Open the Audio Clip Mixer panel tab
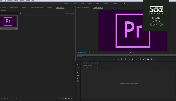176x101 pixels. (x=37, y=7)
